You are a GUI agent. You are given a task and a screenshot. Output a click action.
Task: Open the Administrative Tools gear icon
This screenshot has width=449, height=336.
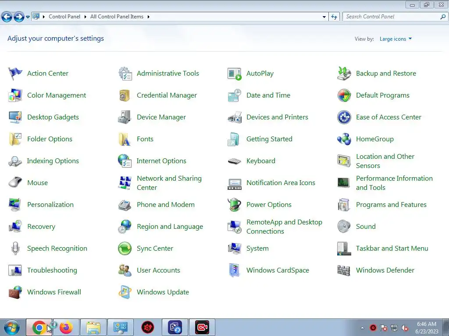coord(125,73)
